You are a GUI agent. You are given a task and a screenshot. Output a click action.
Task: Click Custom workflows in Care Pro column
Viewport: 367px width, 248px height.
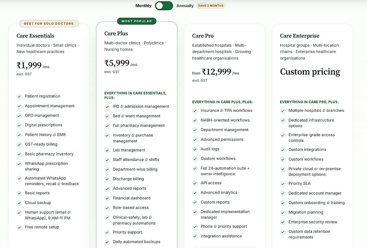pos(218,159)
